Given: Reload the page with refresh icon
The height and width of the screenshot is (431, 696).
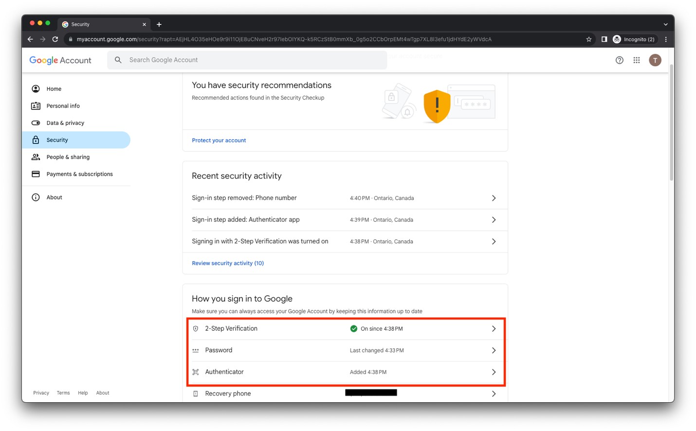Looking at the screenshot, I should point(55,39).
